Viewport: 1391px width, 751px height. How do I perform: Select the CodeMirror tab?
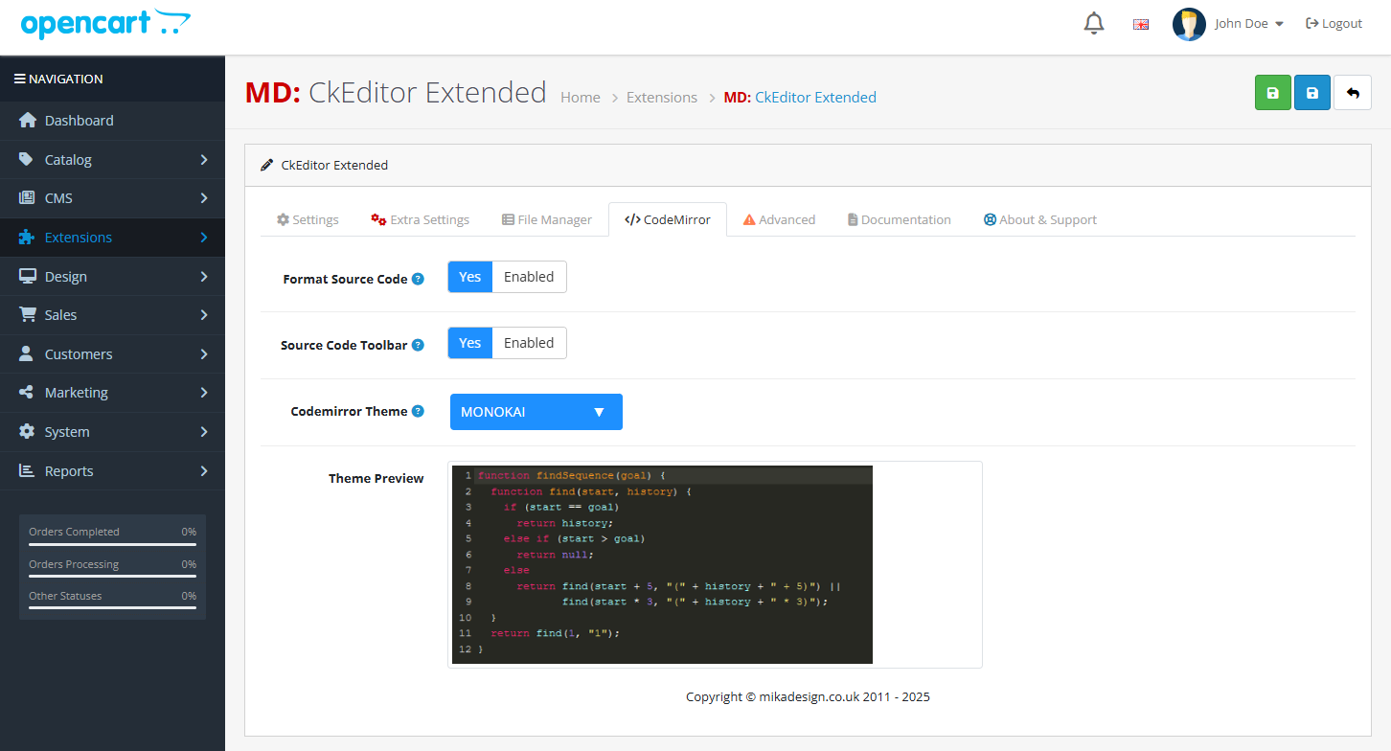coord(668,219)
